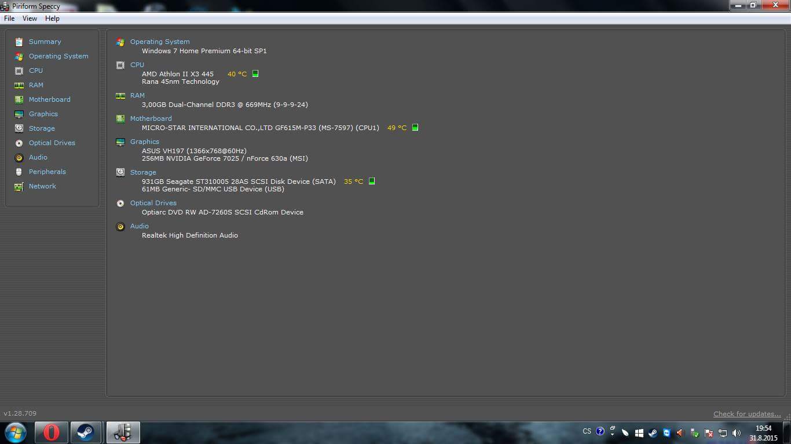This screenshot has width=791, height=444.
Task: Open the Windows Start menu
Action: click(x=16, y=432)
